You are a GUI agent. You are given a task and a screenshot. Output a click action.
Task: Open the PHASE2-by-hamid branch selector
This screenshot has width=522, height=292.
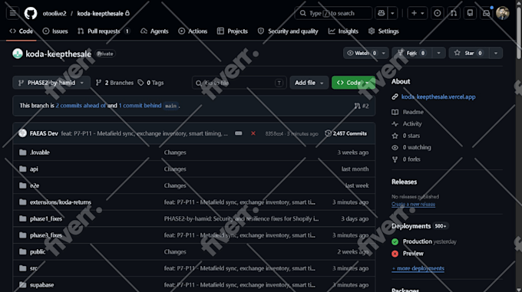51,83
